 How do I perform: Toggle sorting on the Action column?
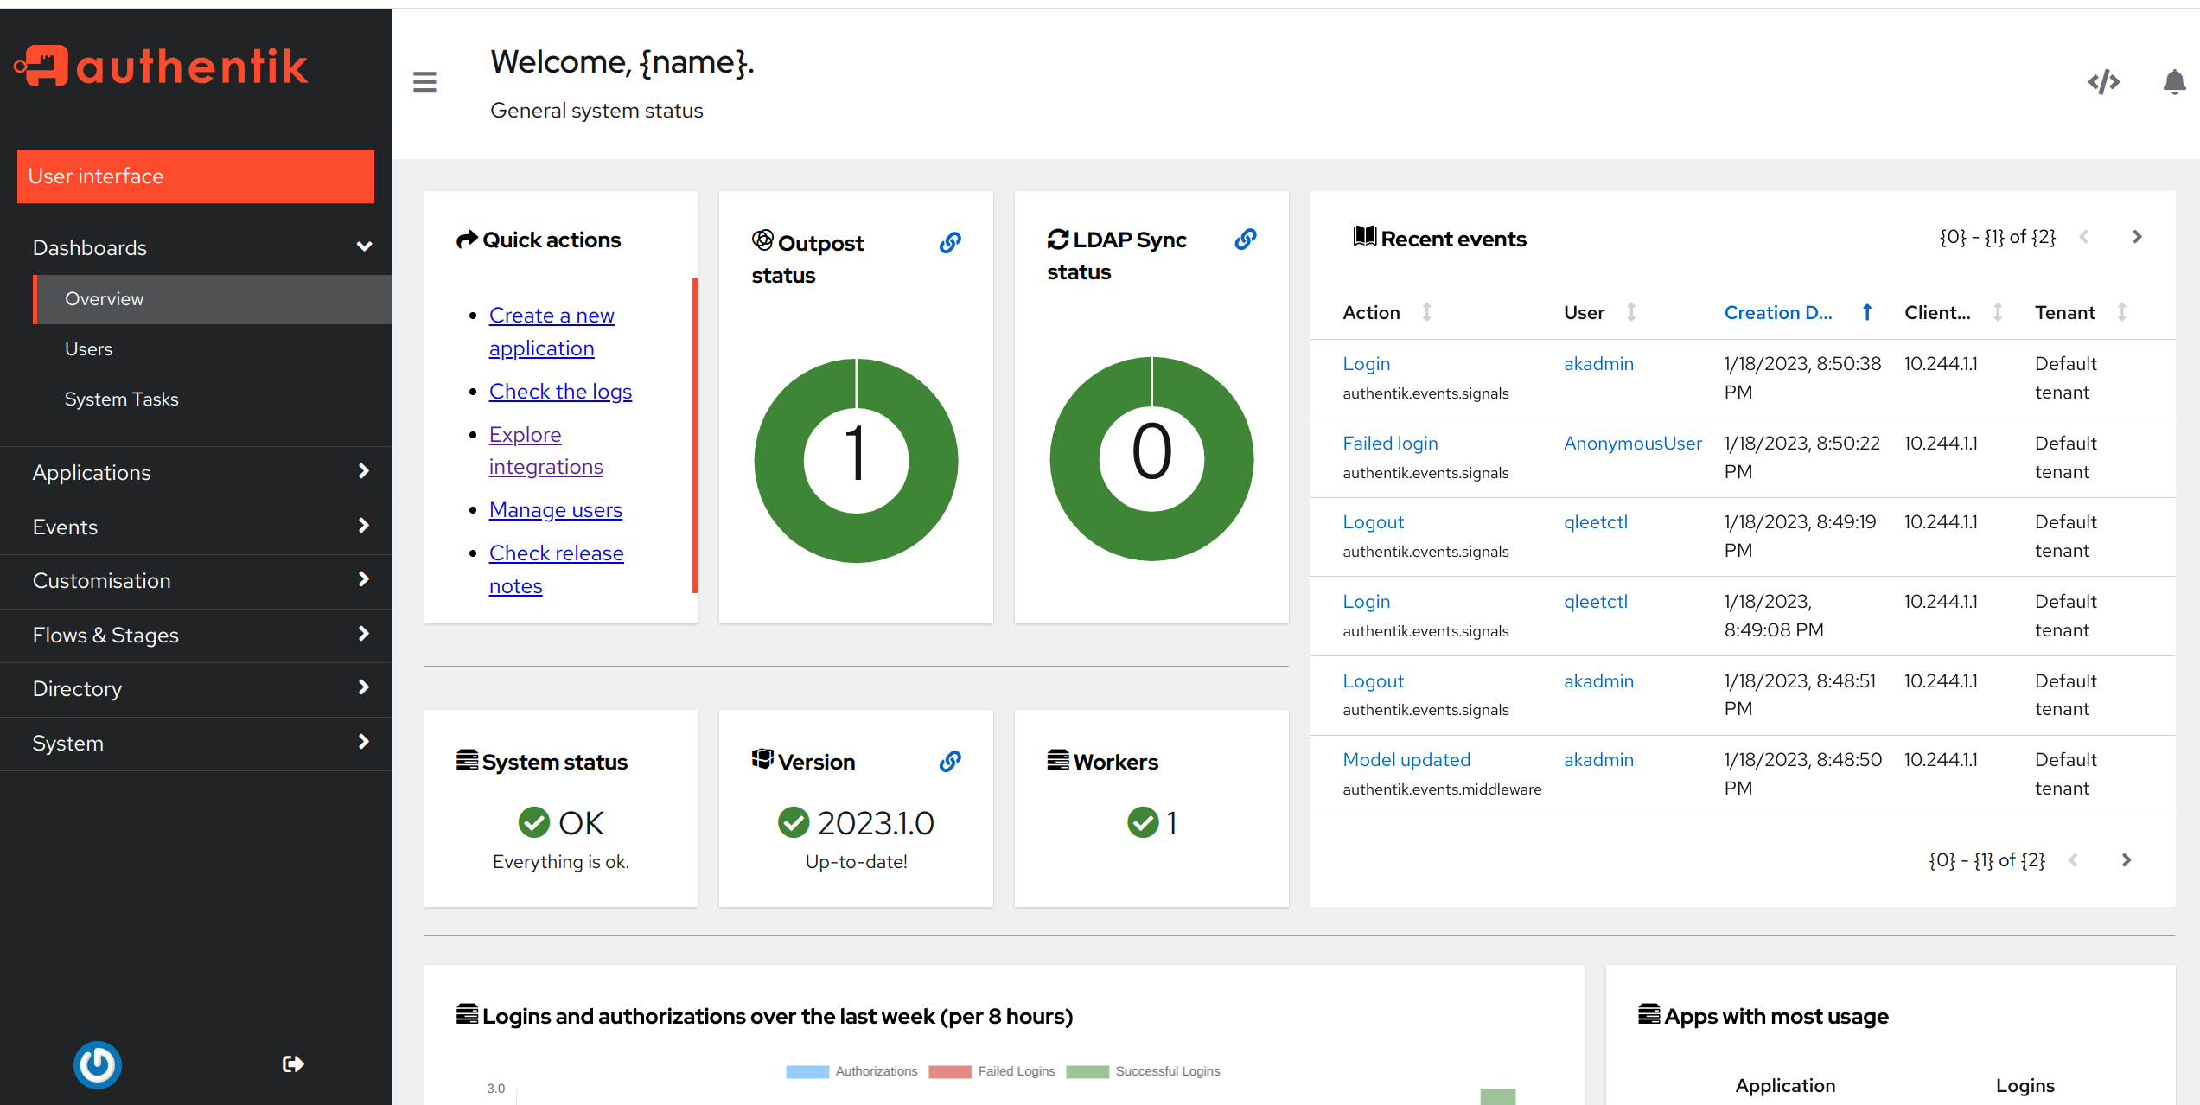1428,312
